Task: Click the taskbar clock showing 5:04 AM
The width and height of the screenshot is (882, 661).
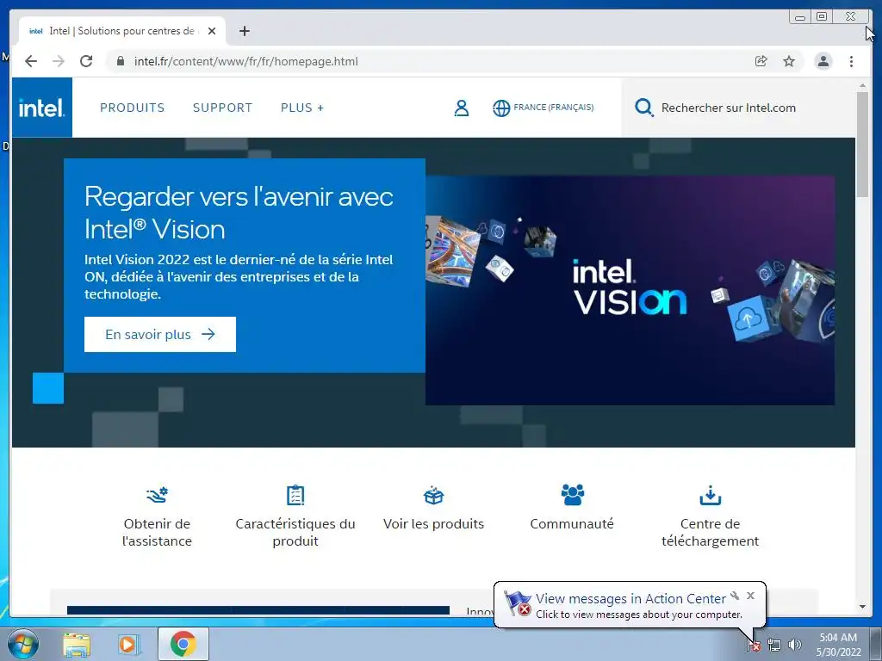Action: [x=838, y=644]
